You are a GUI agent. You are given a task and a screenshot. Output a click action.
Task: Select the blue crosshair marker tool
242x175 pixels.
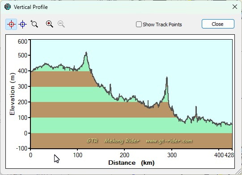click(x=22, y=24)
